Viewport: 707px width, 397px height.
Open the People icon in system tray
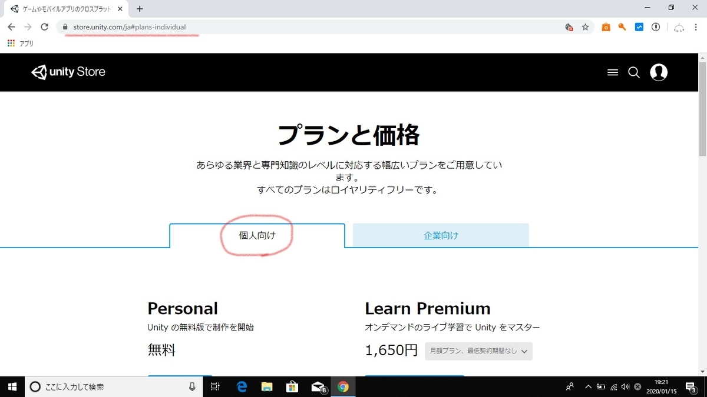(570, 386)
